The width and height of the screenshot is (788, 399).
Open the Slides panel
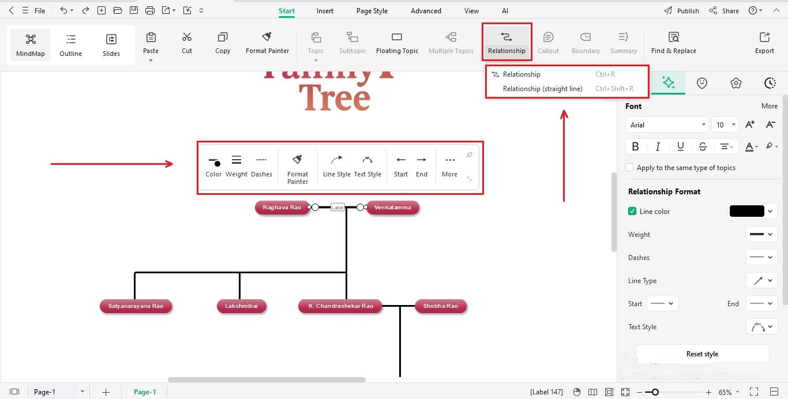[x=111, y=43]
